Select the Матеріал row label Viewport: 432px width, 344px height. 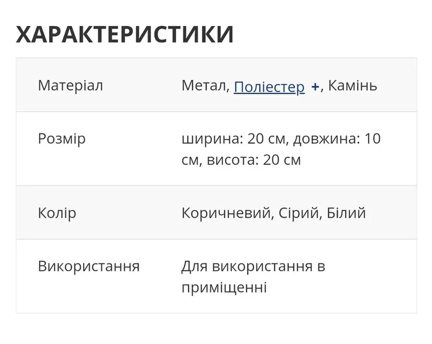(70, 85)
